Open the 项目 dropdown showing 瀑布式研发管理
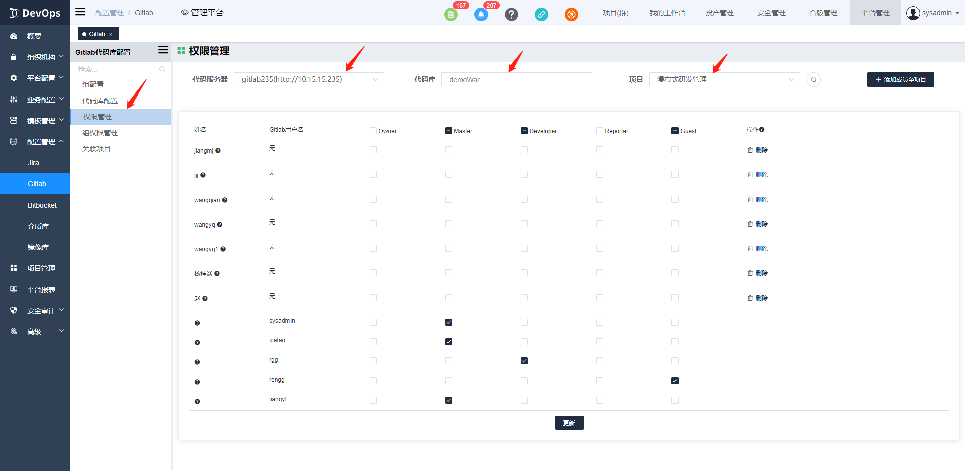This screenshot has width=965, height=471. 724,79
